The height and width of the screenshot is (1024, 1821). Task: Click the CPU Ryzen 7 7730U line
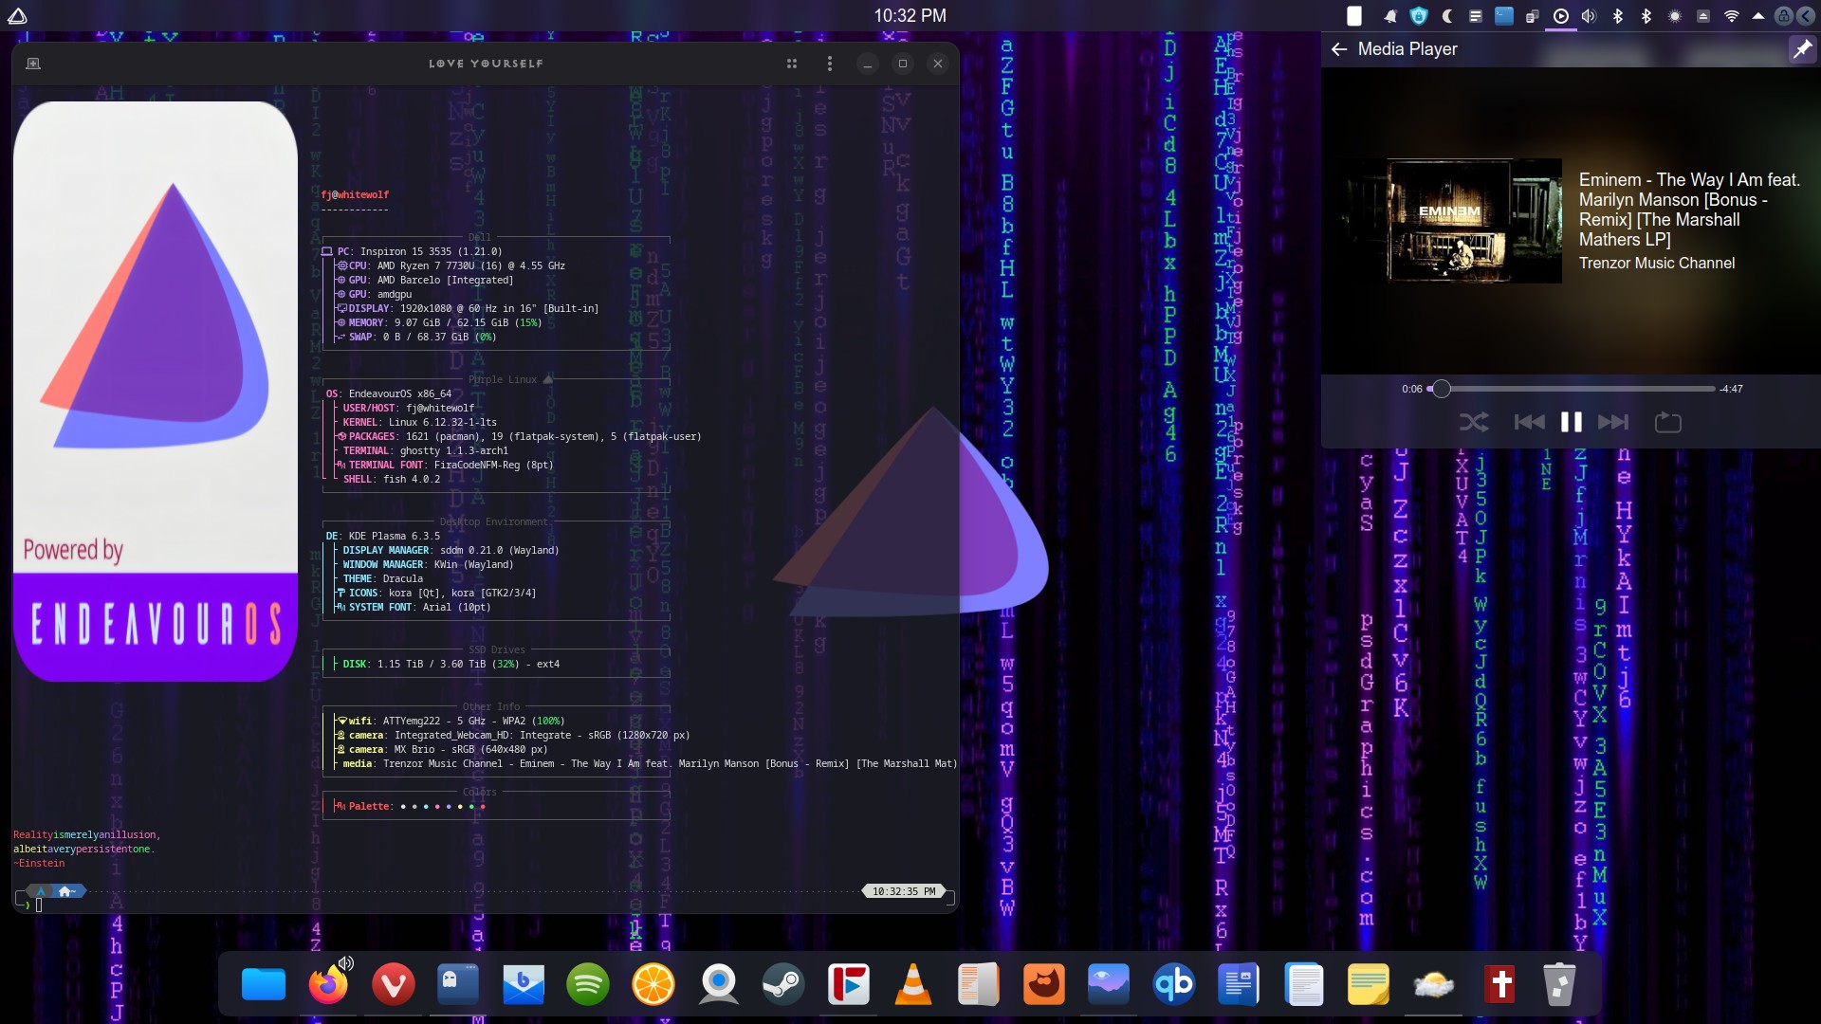tap(451, 265)
